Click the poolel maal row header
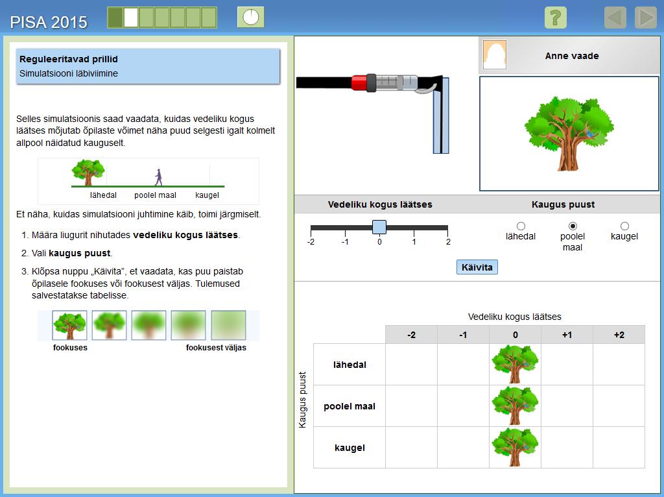The height and width of the screenshot is (497, 664). coord(350,406)
